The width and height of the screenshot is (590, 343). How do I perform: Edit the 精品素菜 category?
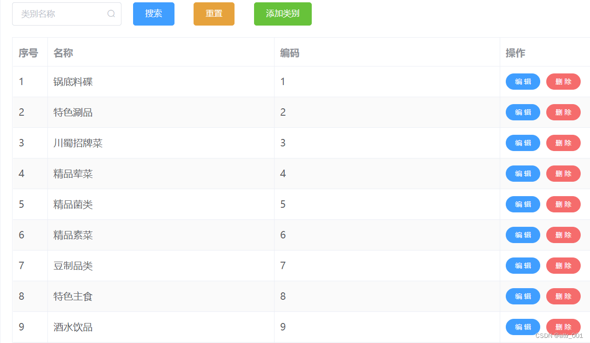(x=523, y=235)
